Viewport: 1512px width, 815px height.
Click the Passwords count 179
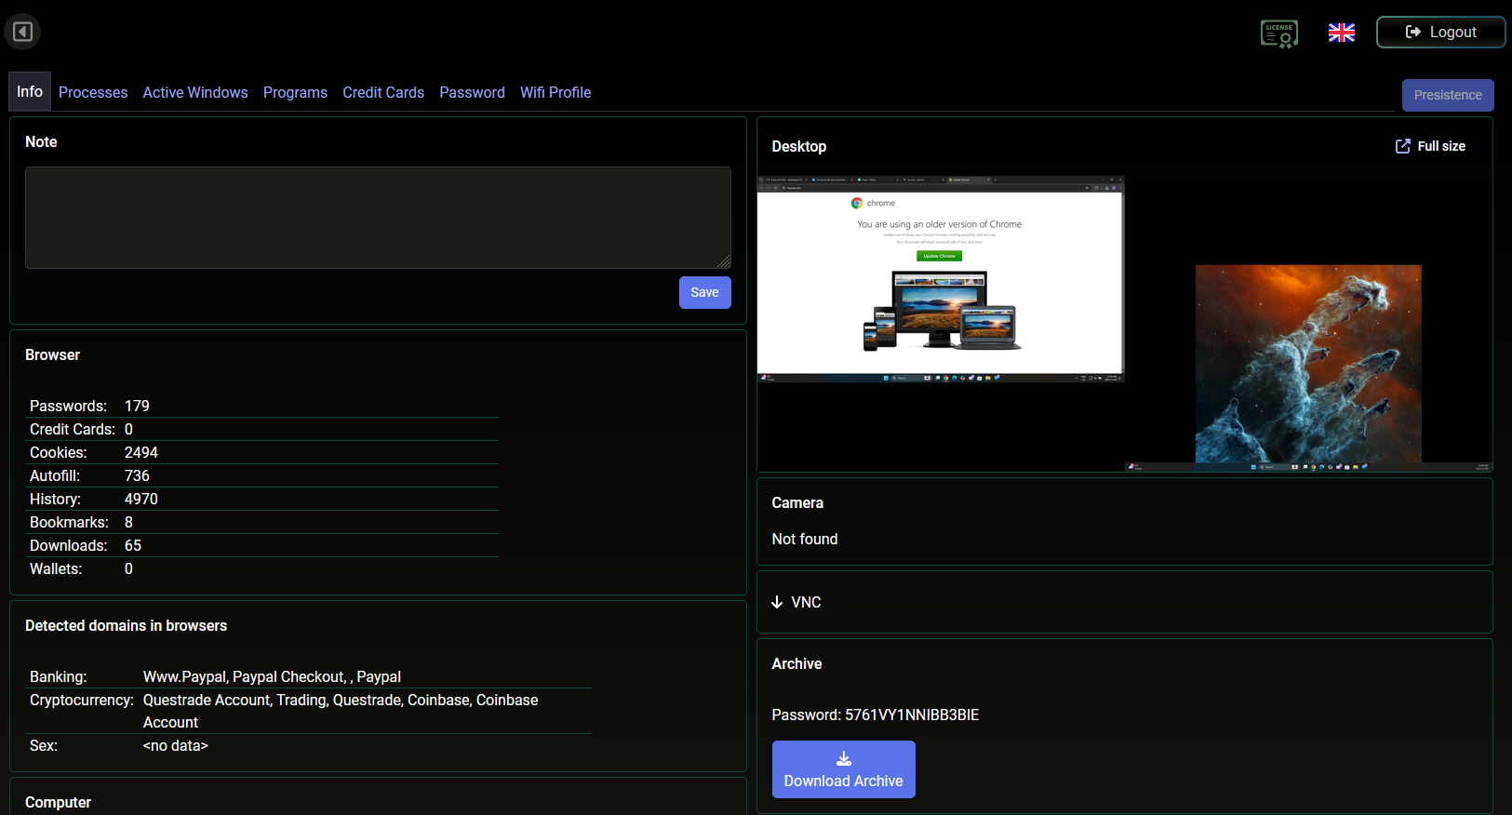pyautogui.click(x=137, y=406)
